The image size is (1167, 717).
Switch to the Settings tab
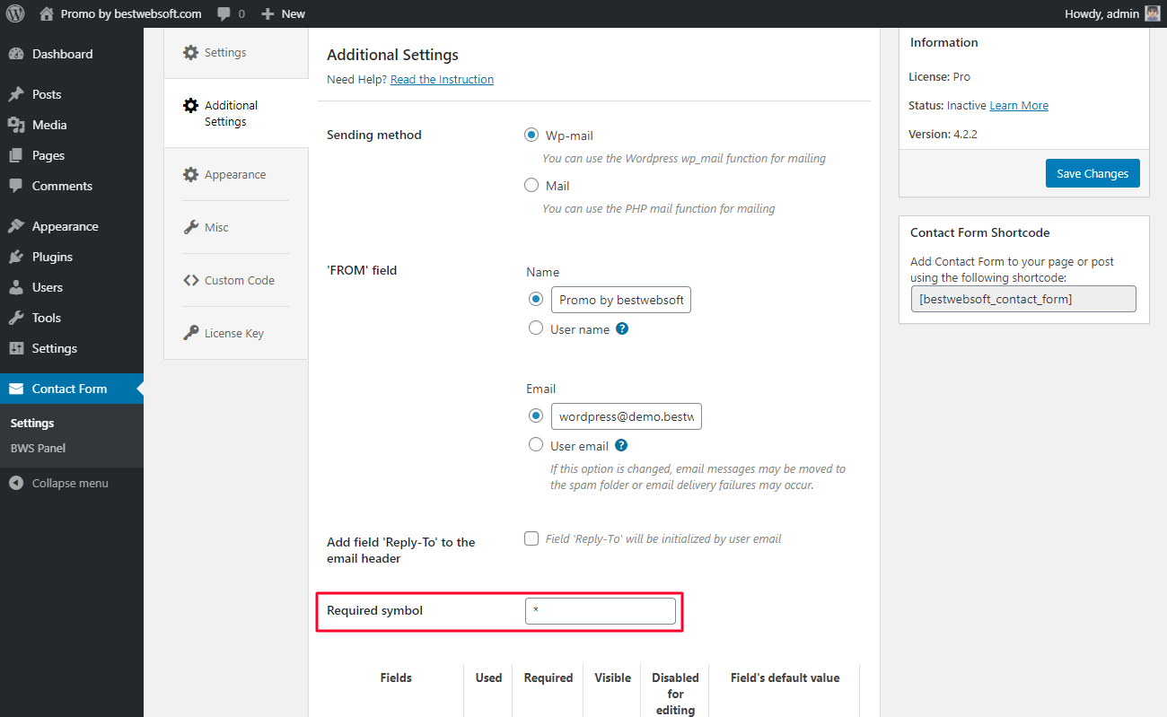coord(236,52)
